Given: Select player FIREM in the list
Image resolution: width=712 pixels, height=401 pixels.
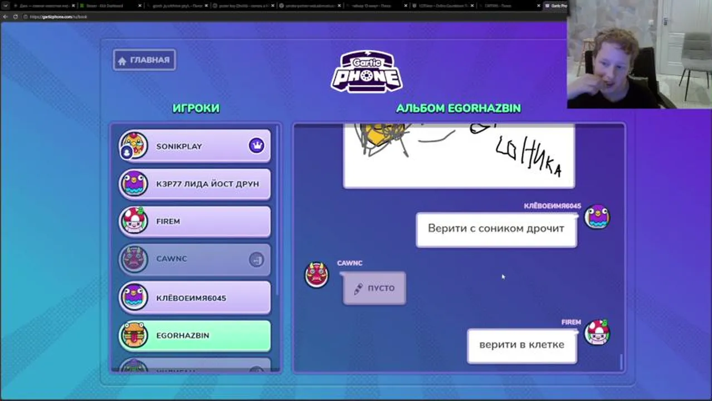Looking at the screenshot, I should pos(194,221).
